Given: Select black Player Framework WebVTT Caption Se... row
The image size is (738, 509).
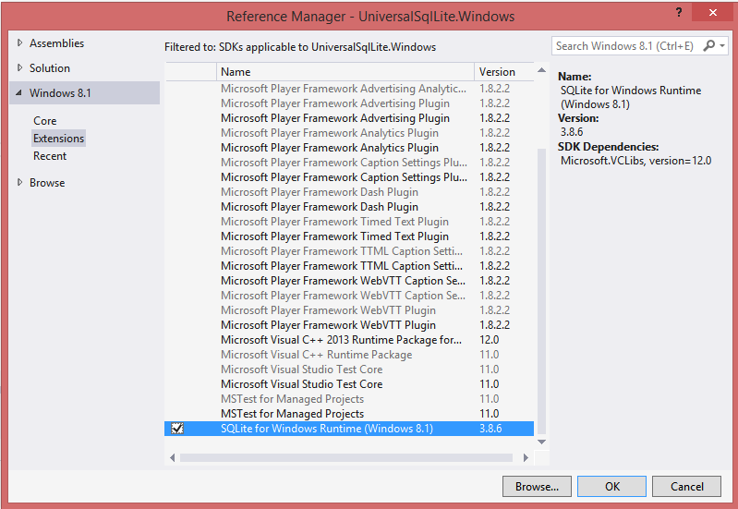Looking at the screenshot, I should point(349,281).
